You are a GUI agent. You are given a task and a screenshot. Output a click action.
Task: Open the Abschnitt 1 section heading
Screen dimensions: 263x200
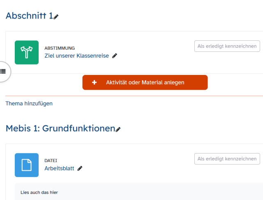pyautogui.click(x=29, y=16)
